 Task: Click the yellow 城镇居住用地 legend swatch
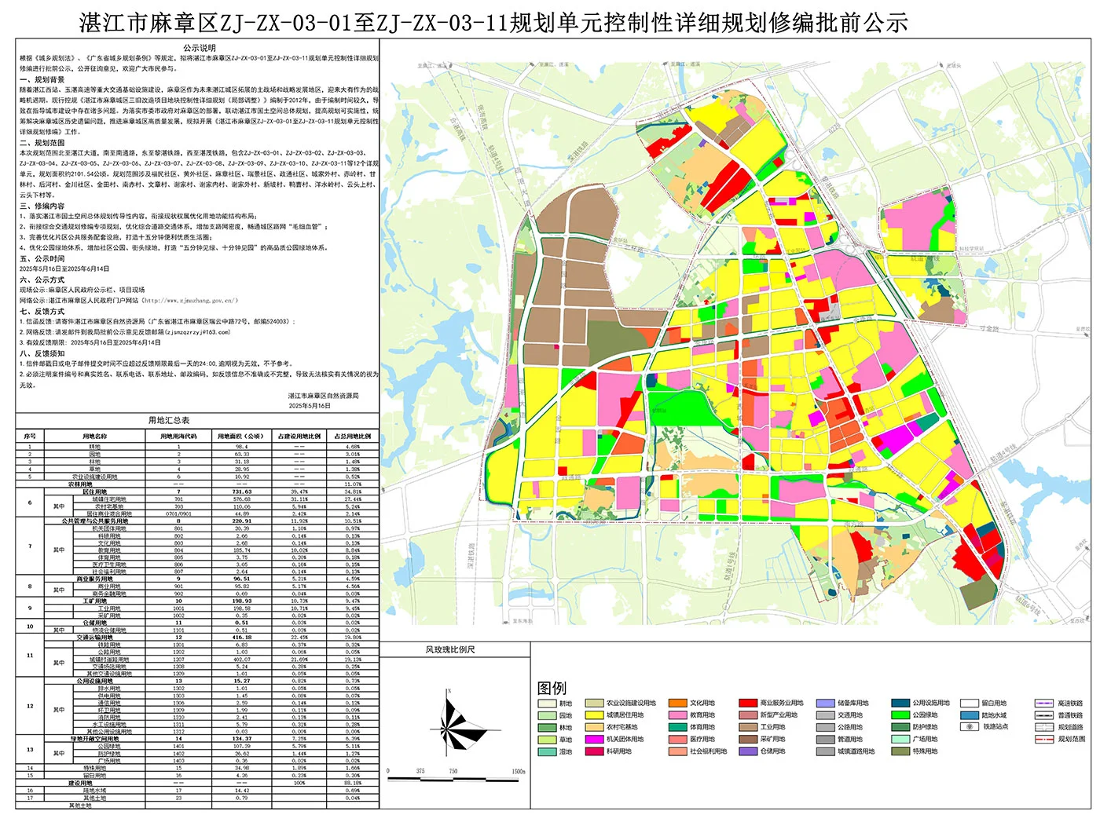click(595, 715)
